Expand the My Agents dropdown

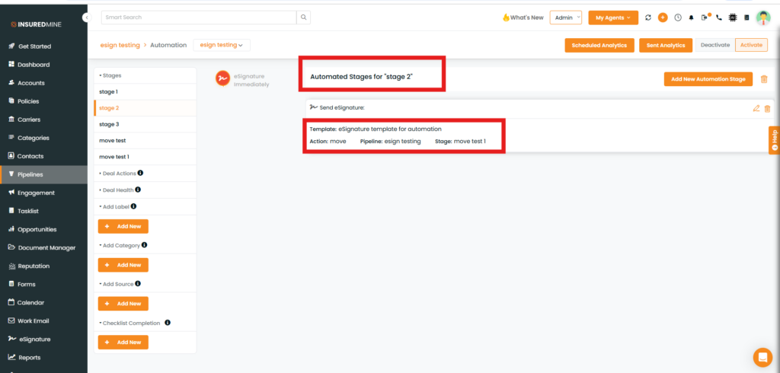pyautogui.click(x=612, y=18)
